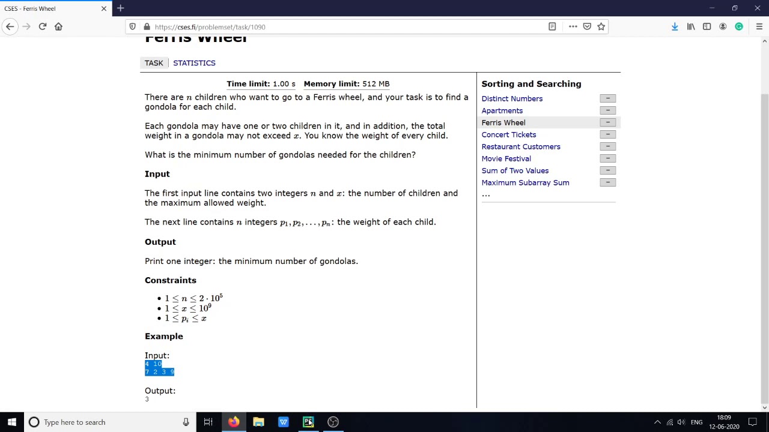Open volume control in tray

pos(681,422)
